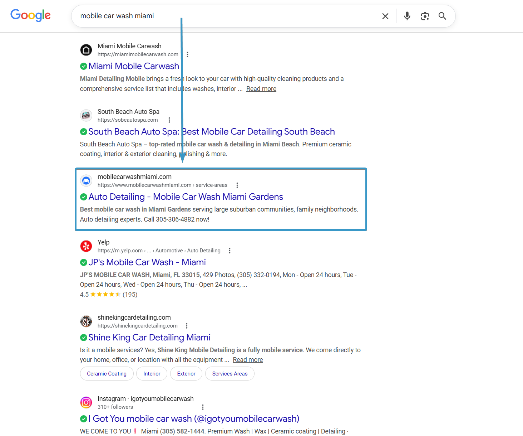Click the green check beside JP's Mobile Car Wash
Viewport: 523px width, 436px height.
[x=83, y=262]
